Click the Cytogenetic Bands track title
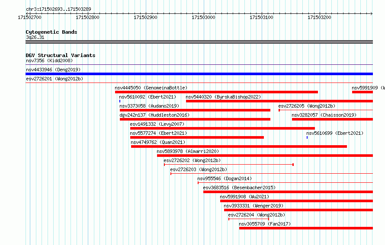This screenshot has width=385, height=245. (51, 32)
